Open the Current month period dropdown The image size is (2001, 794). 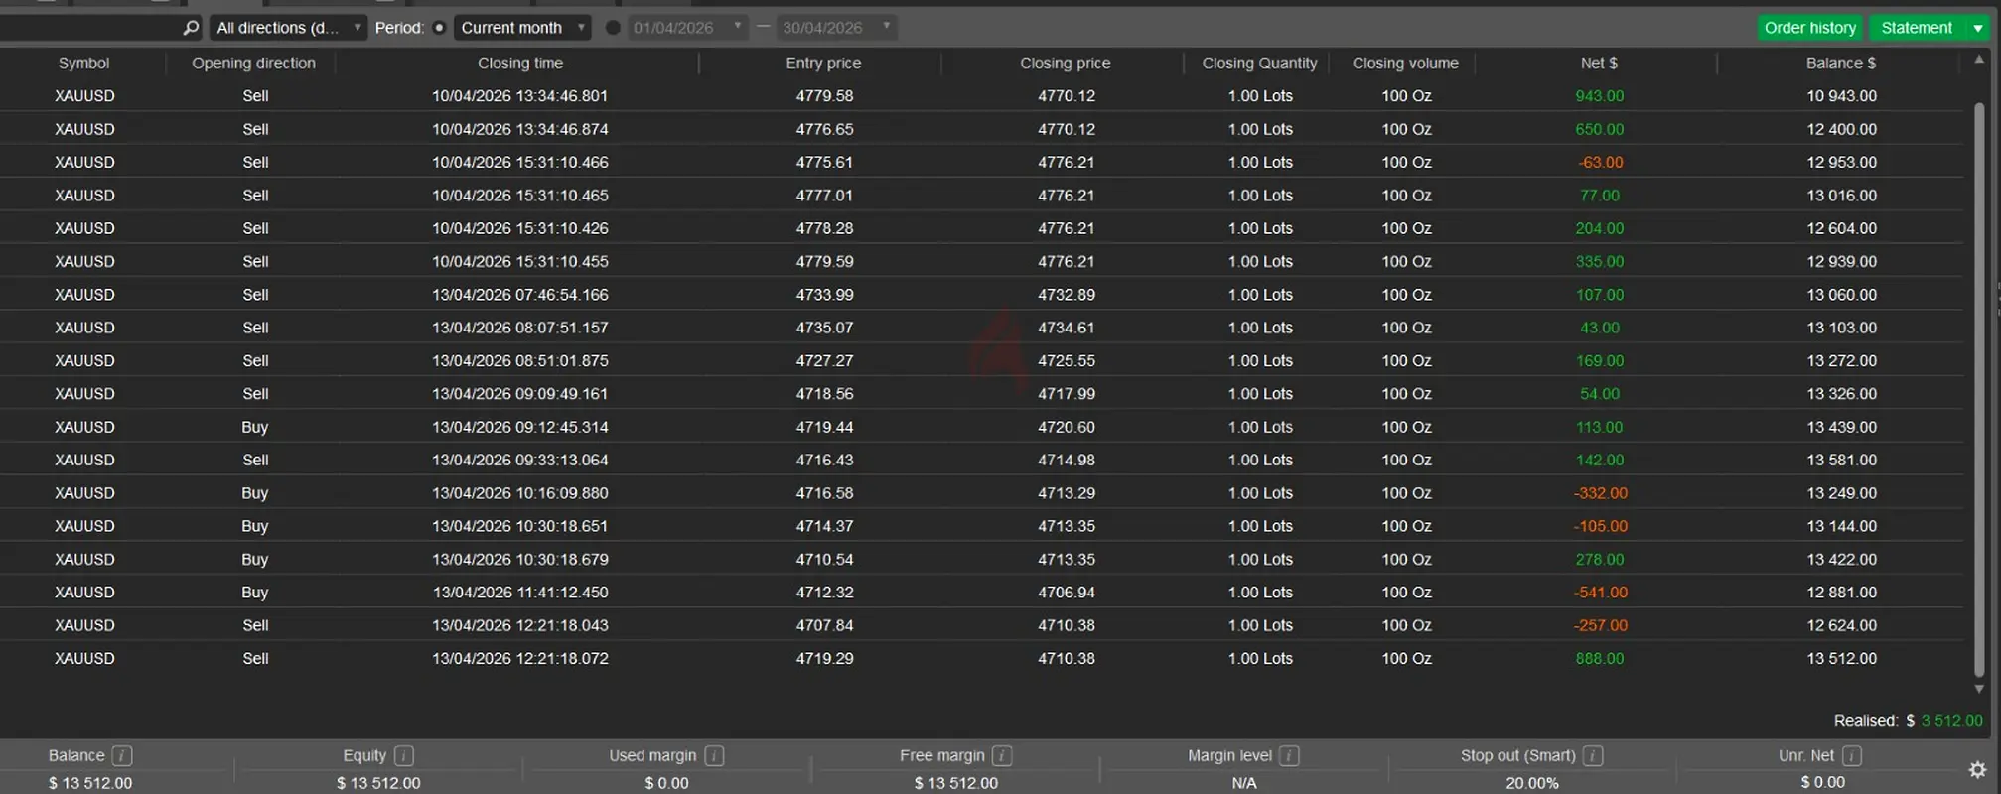(522, 28)
